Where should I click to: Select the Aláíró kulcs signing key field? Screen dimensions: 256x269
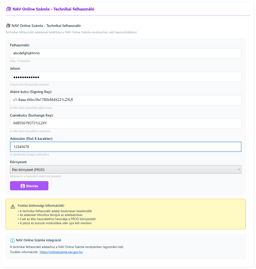125,100
